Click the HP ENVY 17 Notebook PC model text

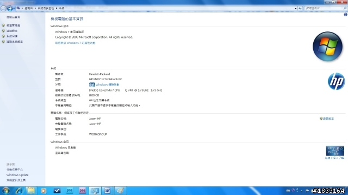pos(105,79)
